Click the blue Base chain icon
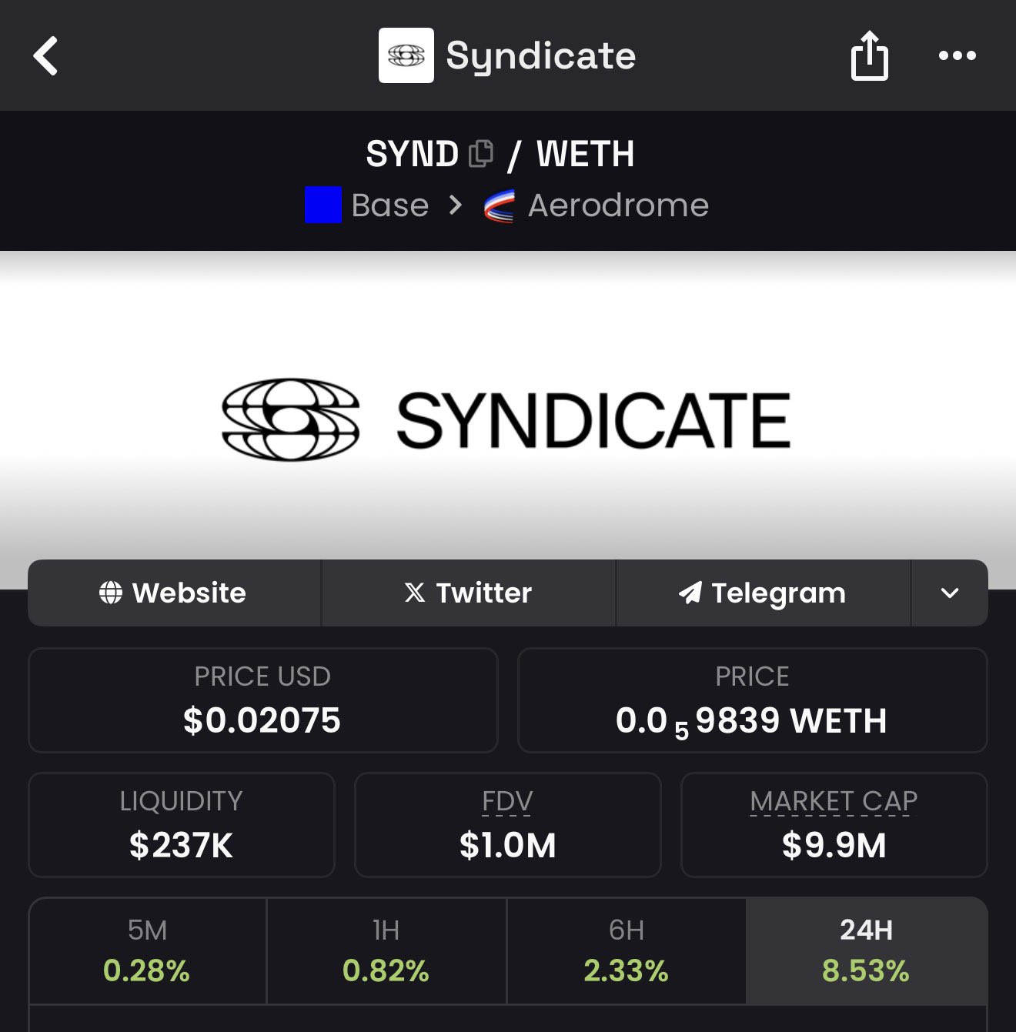This screenshot has height=1032, width=1016. (x=323, y=205)
